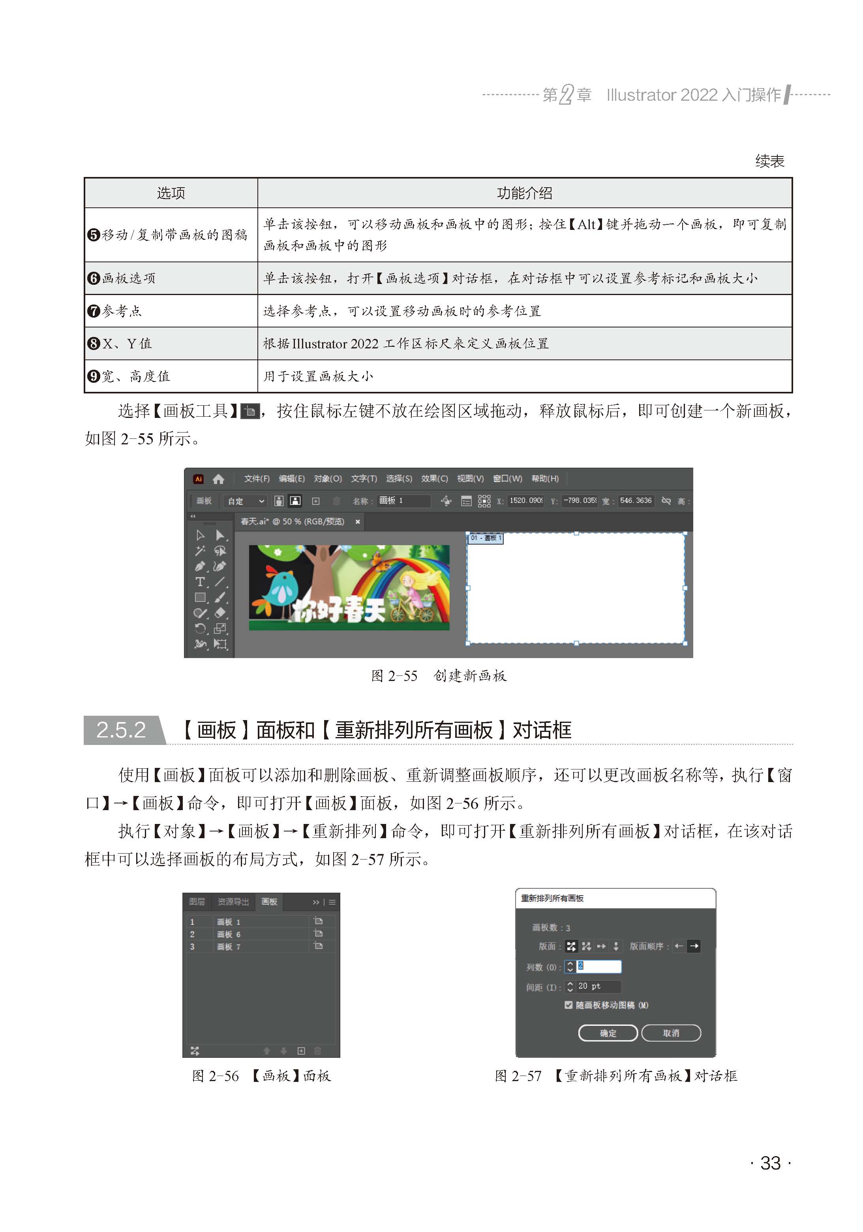The height and width of the screenshot is (1232, 863).
Task: Open the 画板 panel menu (hamburger icon)
Action: click(332, 903)
